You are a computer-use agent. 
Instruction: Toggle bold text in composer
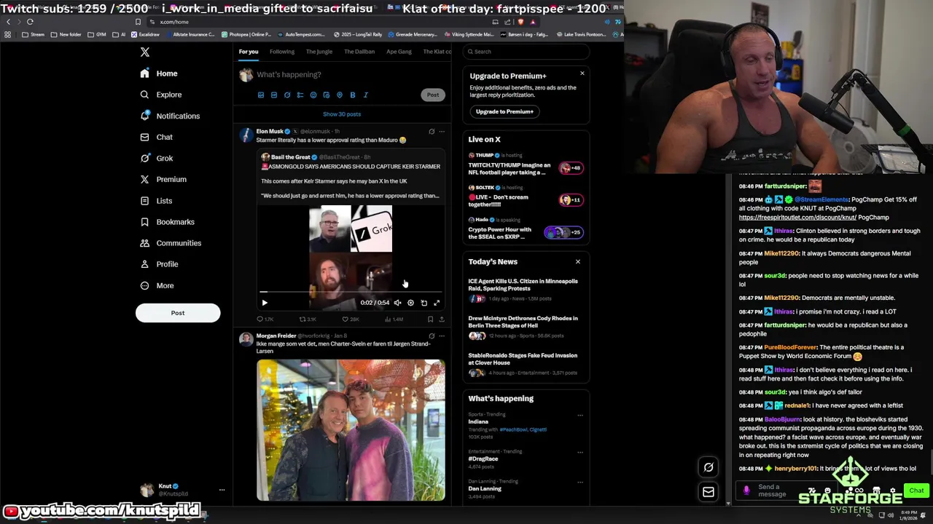tap(353, 95)
